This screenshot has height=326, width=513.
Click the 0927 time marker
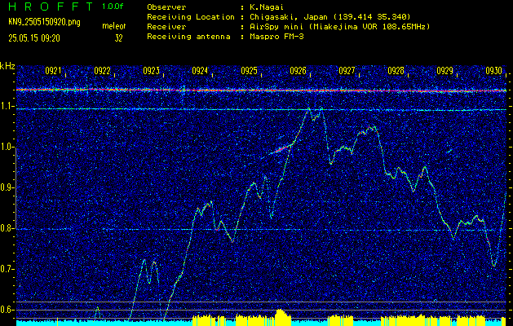(347, 71)
